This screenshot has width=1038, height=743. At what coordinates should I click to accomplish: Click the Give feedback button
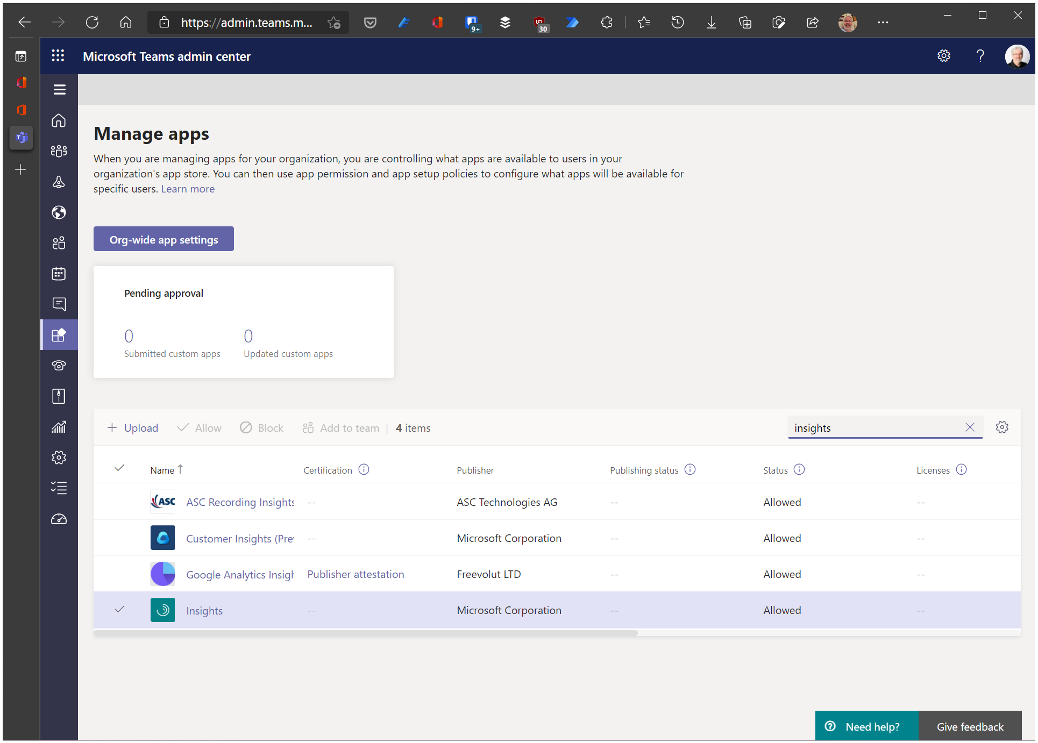tap(970, 726)
